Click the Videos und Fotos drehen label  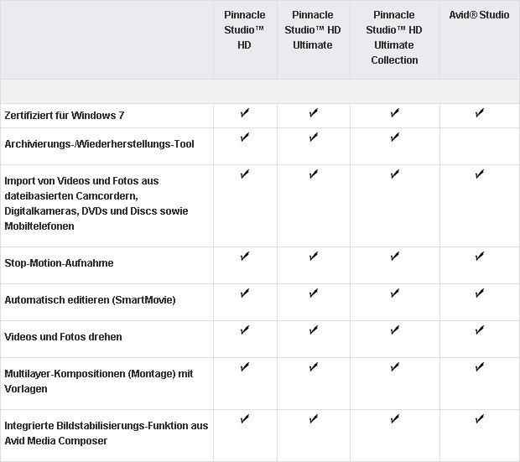click(63, 336)
